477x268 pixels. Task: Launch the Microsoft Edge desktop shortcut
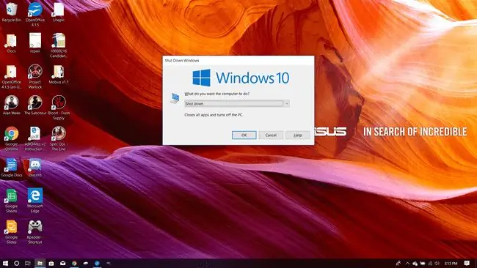click(x=35, y=201)
